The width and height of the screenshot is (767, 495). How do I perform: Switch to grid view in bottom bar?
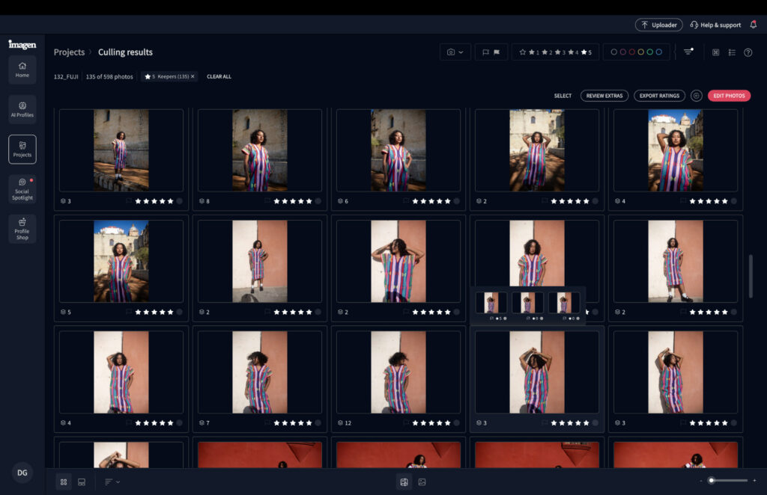point(64,482)
